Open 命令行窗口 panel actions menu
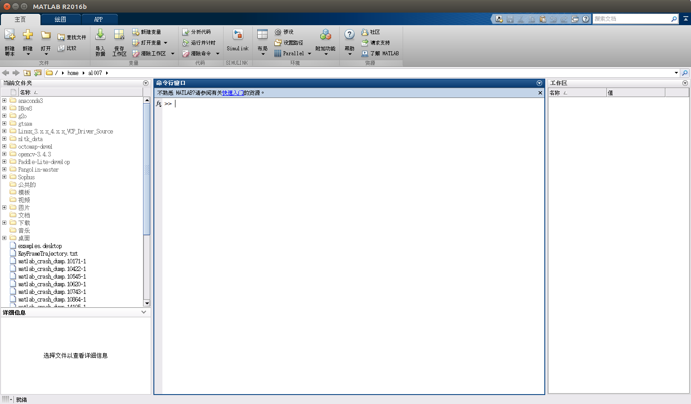 (x=539, y=83)
